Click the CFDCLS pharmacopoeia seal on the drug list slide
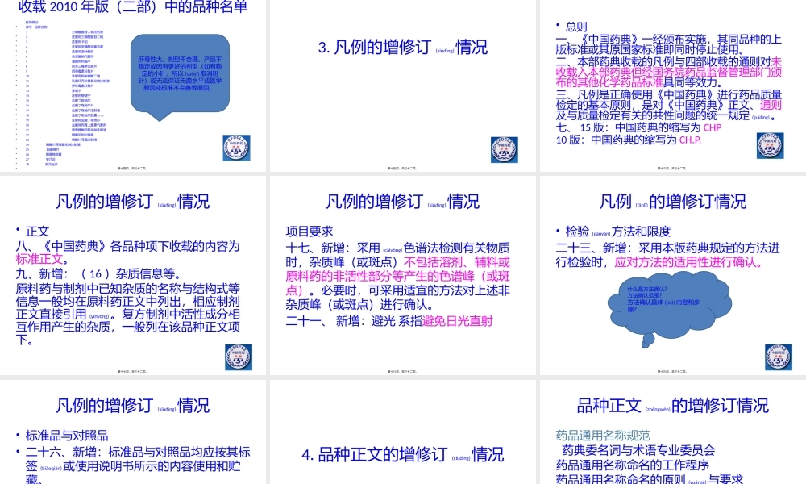 pyautogui.click(x=236, y=148)
